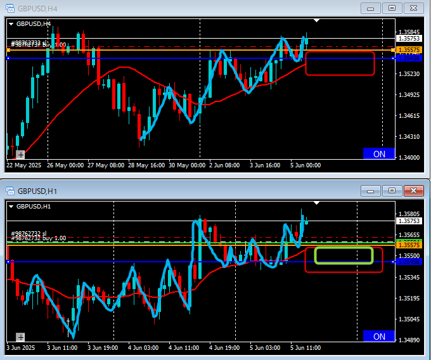Click the 1.35845 price scale value
431x360 pixels.
point(409,32)
